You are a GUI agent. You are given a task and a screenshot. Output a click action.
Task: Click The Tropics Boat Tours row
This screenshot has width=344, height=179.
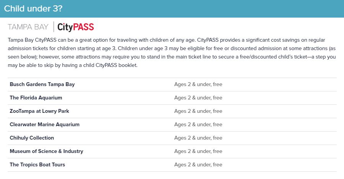37,165
